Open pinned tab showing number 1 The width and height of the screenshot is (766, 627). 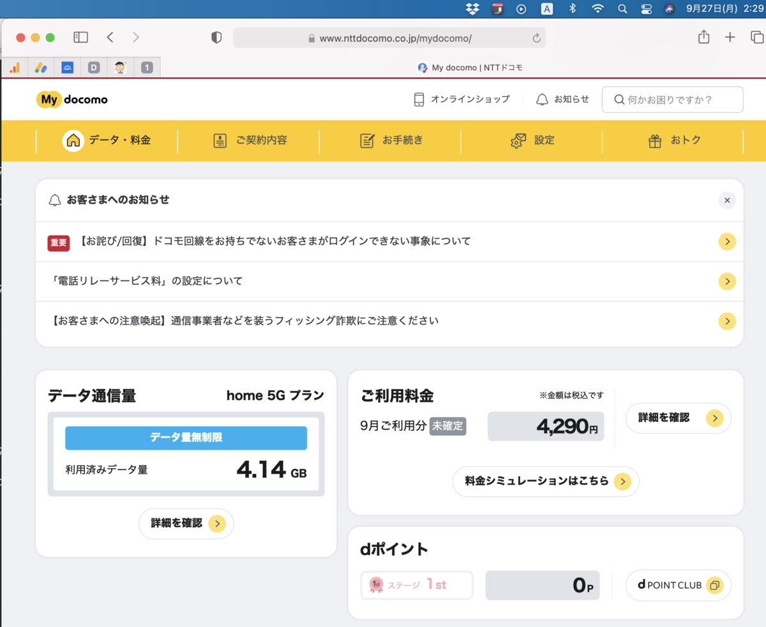[147, 67]
